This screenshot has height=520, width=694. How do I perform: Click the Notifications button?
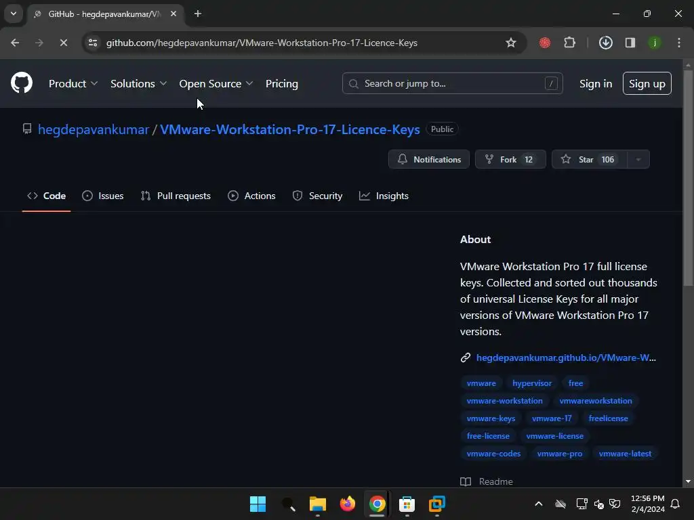[x=429, y=160]
